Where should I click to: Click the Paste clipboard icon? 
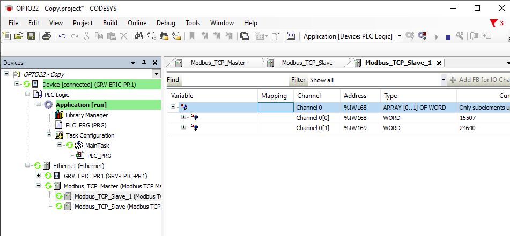point(111,36)
